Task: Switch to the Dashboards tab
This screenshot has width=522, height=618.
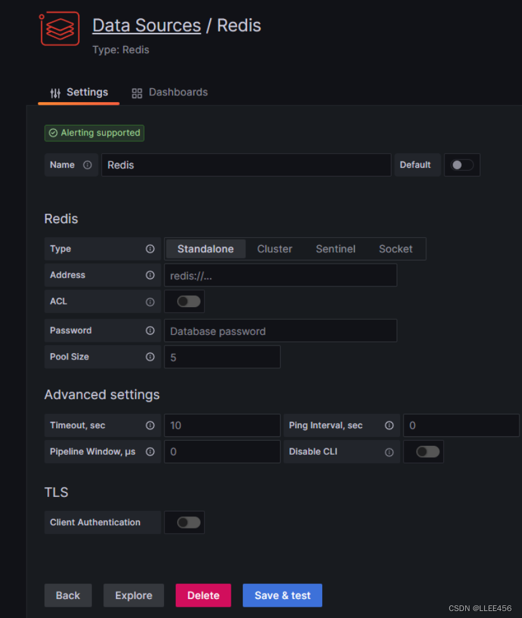Action: (169, 92)
